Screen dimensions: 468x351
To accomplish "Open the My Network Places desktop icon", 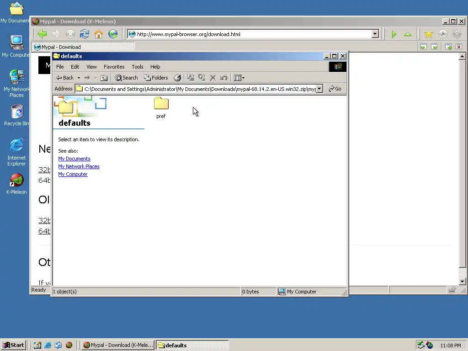I will pyautogui.click(x=16, y=84).
